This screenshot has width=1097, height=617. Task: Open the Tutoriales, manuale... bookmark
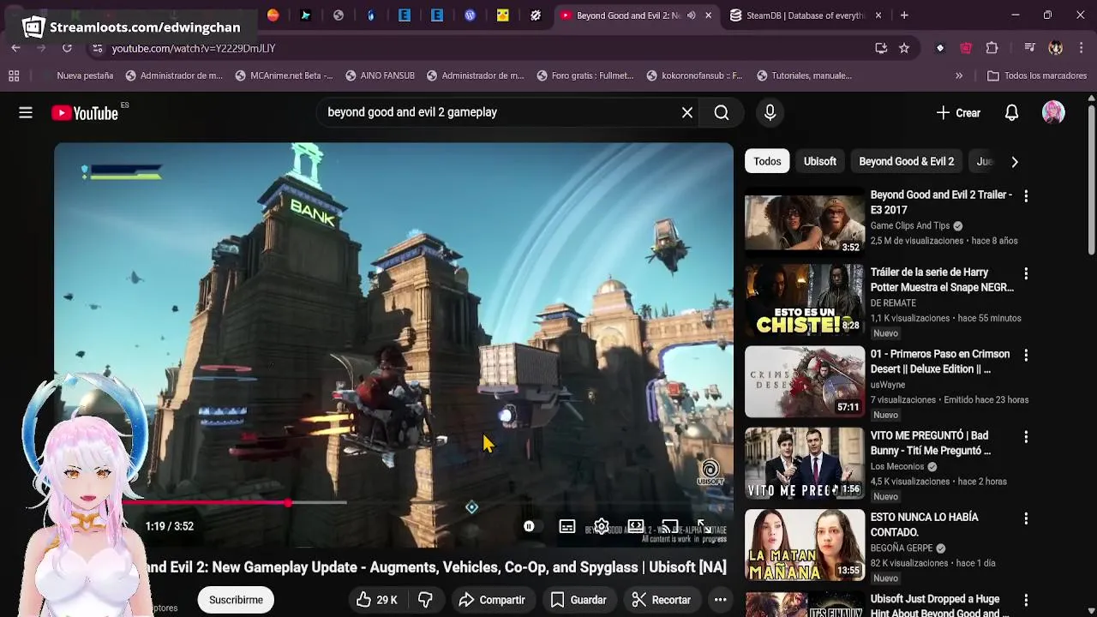point(804,75)
